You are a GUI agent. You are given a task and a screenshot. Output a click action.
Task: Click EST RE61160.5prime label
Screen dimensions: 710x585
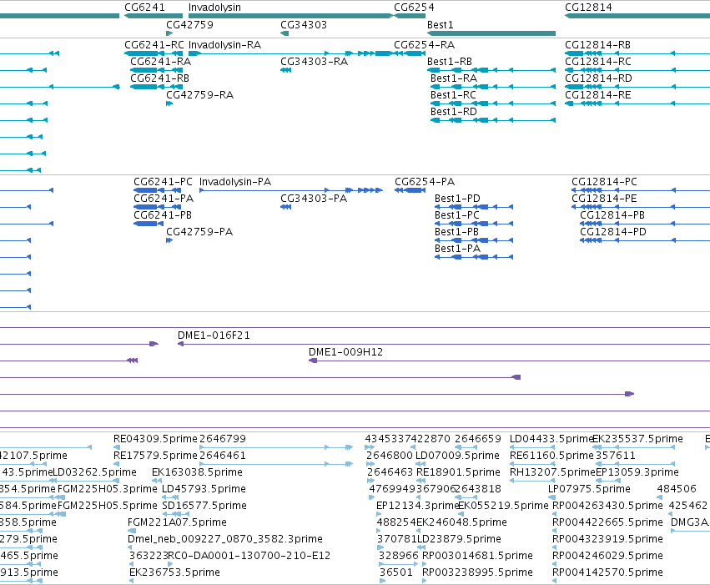pos(551,456)
